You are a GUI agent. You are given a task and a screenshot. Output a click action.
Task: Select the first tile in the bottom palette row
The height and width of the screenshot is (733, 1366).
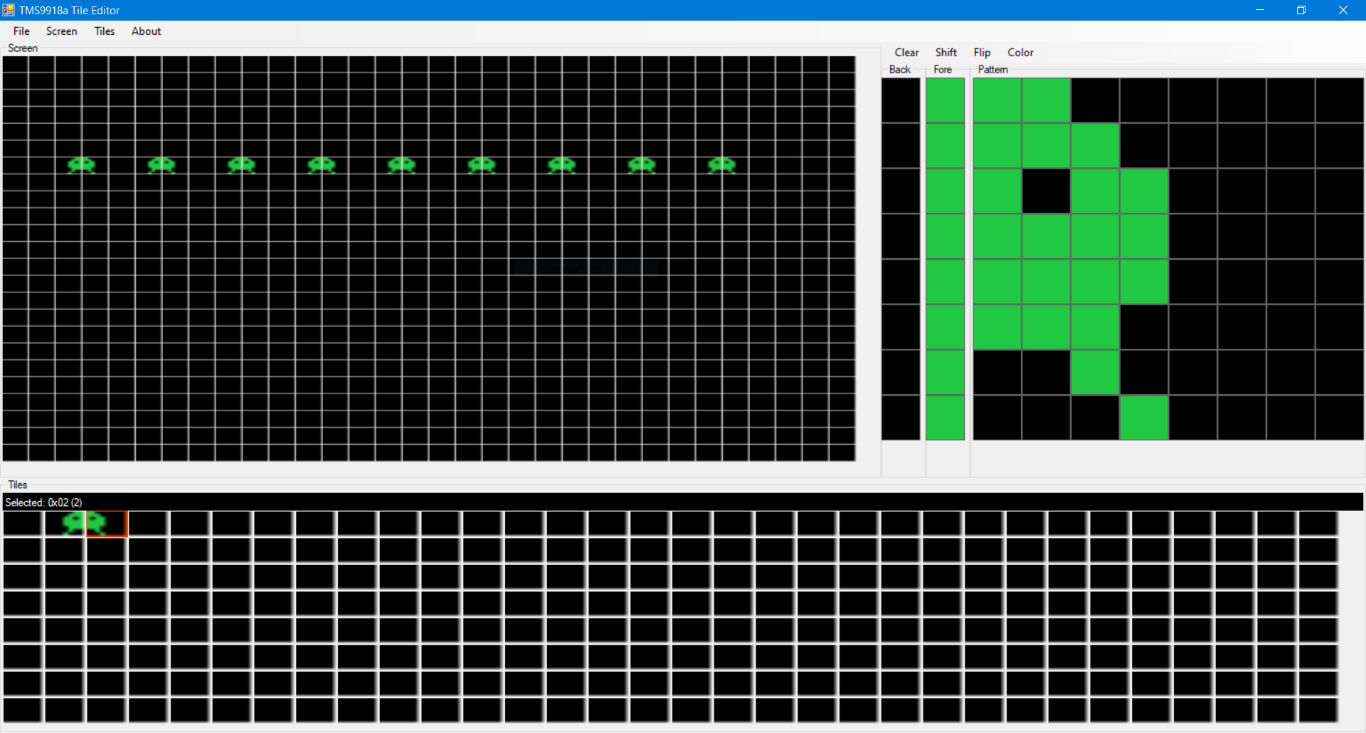23,710
